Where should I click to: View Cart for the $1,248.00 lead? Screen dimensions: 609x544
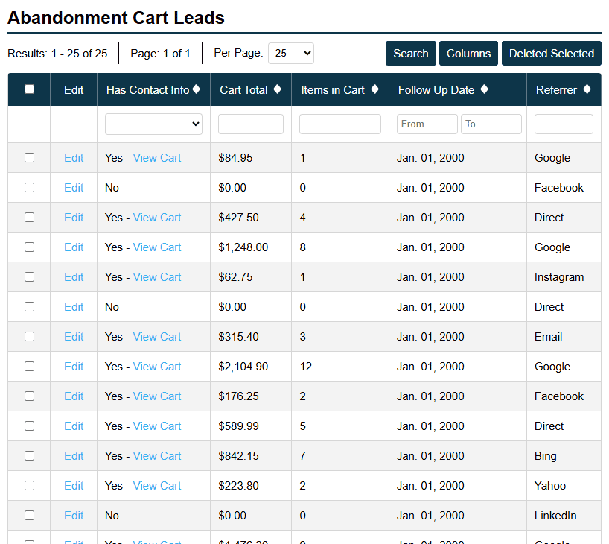tap(157, 247)
